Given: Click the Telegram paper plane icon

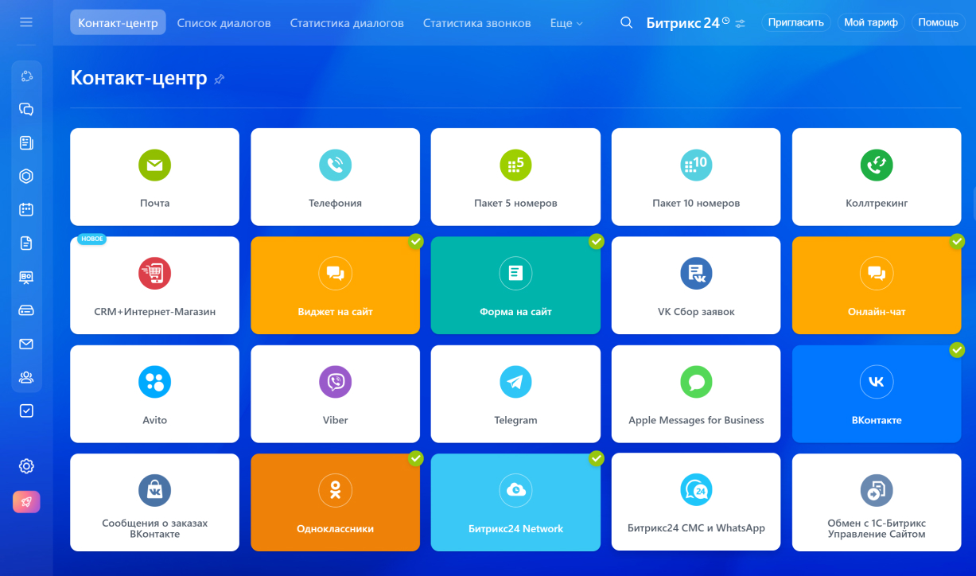Looking at the screenshot, I should 515,382.
